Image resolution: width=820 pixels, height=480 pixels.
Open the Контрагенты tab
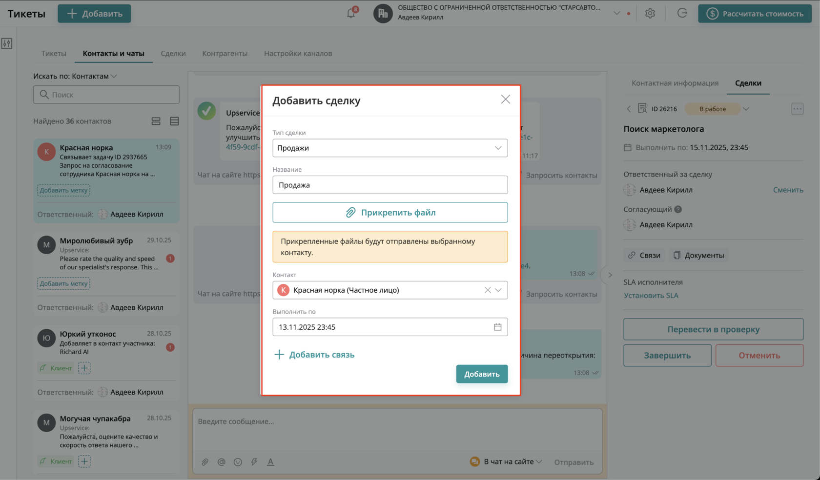[x=225, y=53]
